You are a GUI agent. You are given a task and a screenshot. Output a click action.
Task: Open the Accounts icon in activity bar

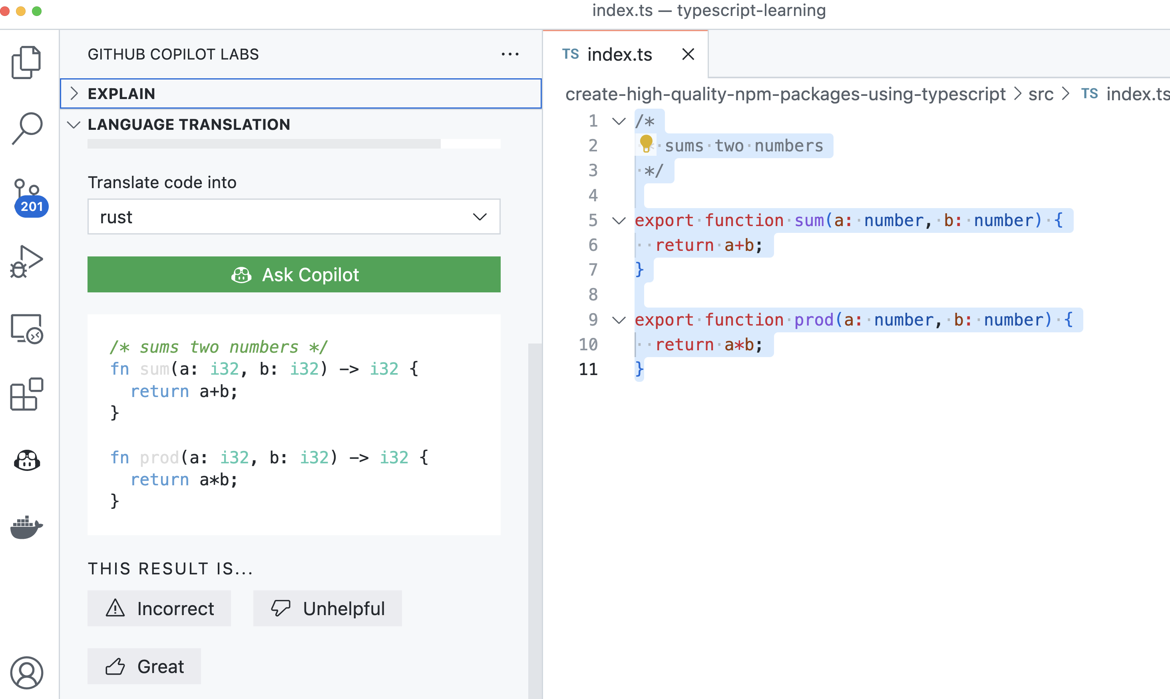click(x=27, y=672)
